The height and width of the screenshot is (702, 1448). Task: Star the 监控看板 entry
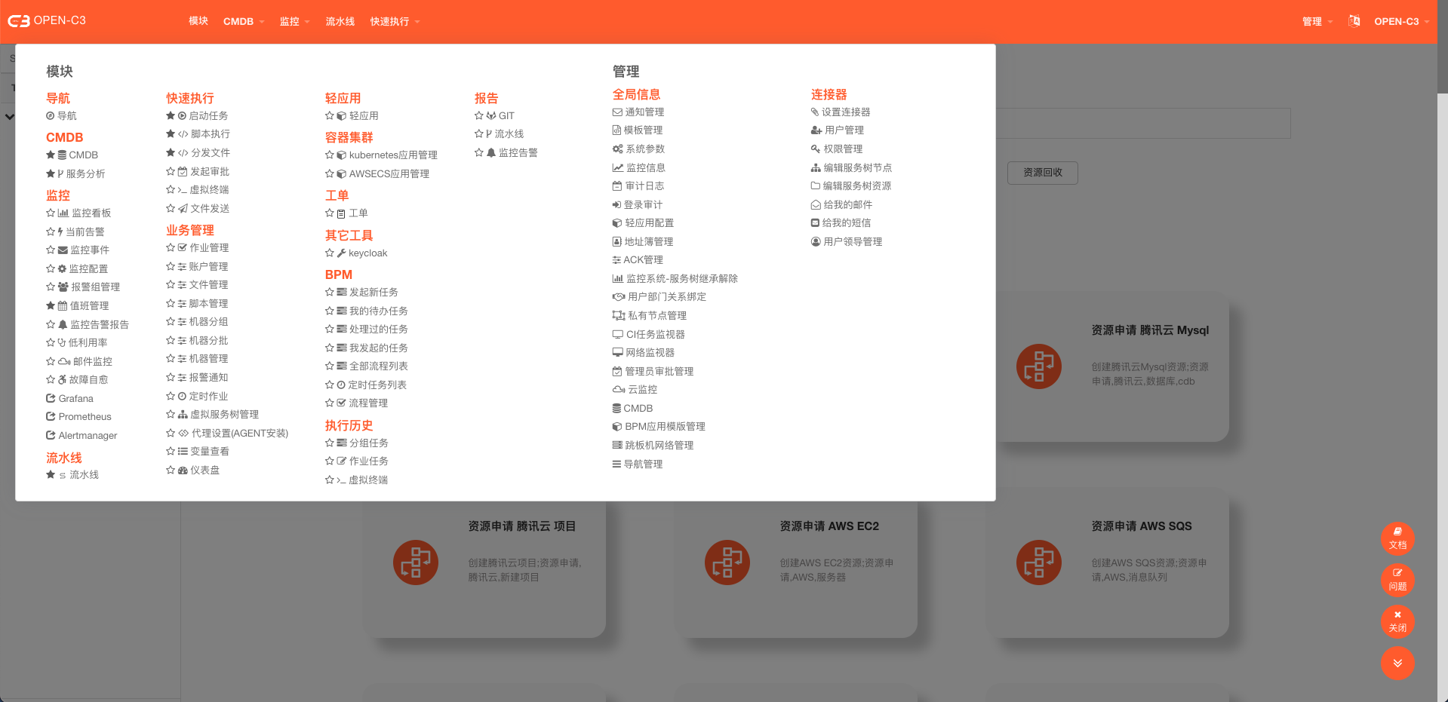[x=51, y=213]
